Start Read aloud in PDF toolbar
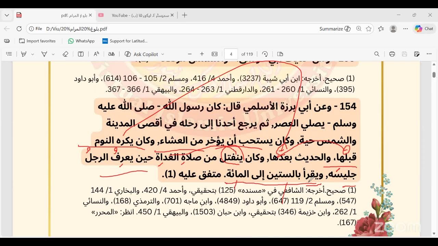Image resolution: width=438 pixels, height=246 pixels. point(96,54)
